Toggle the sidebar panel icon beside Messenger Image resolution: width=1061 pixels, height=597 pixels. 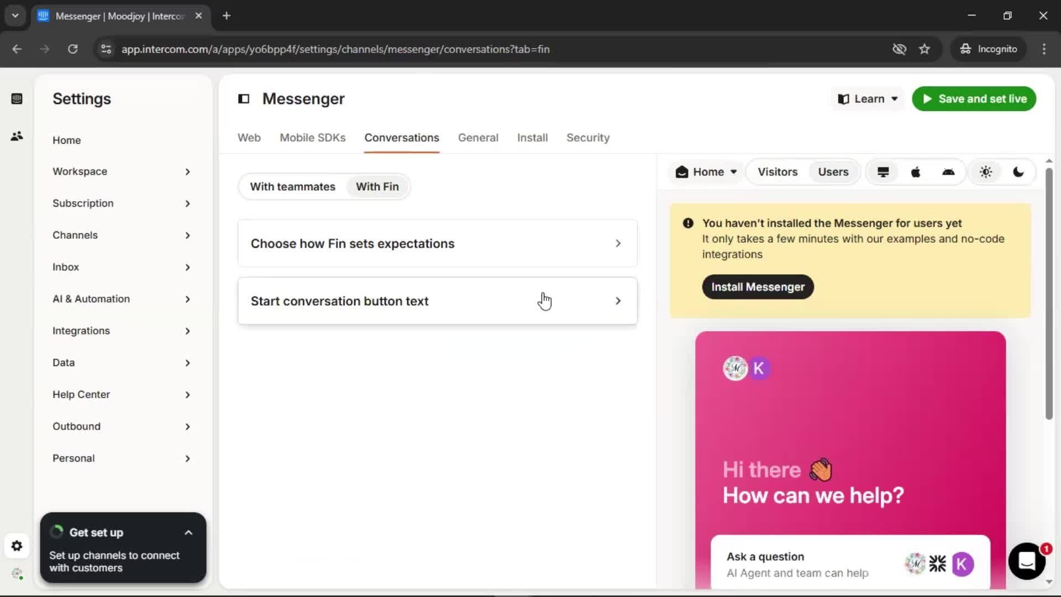click(244, 99)
